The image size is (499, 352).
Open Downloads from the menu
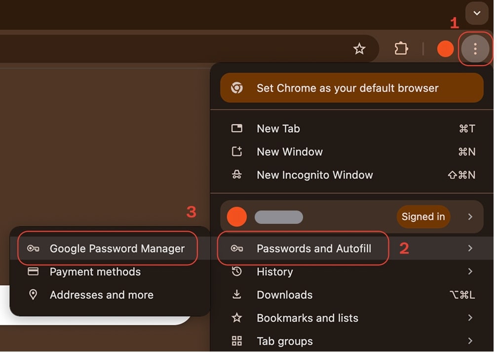click(x=351, y=295)
